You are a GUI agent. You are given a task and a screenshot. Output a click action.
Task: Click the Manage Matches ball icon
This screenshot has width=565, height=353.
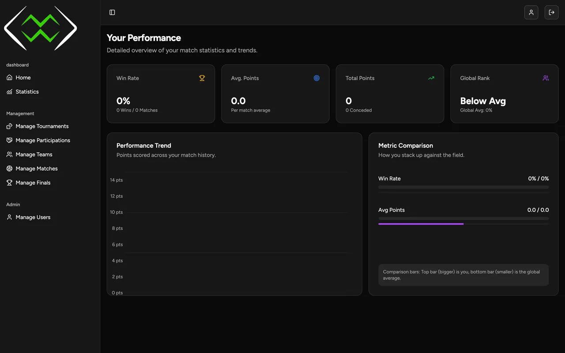coord(9,169)
